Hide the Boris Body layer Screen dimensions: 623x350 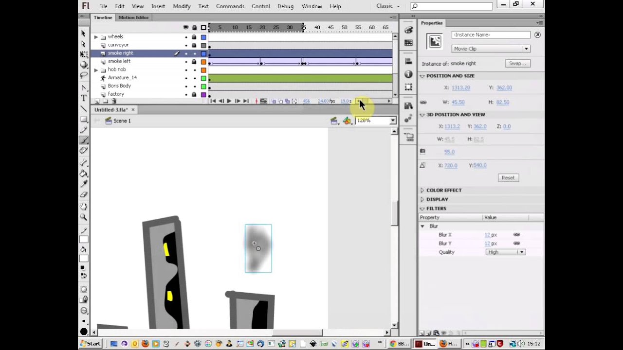[186, 86]
